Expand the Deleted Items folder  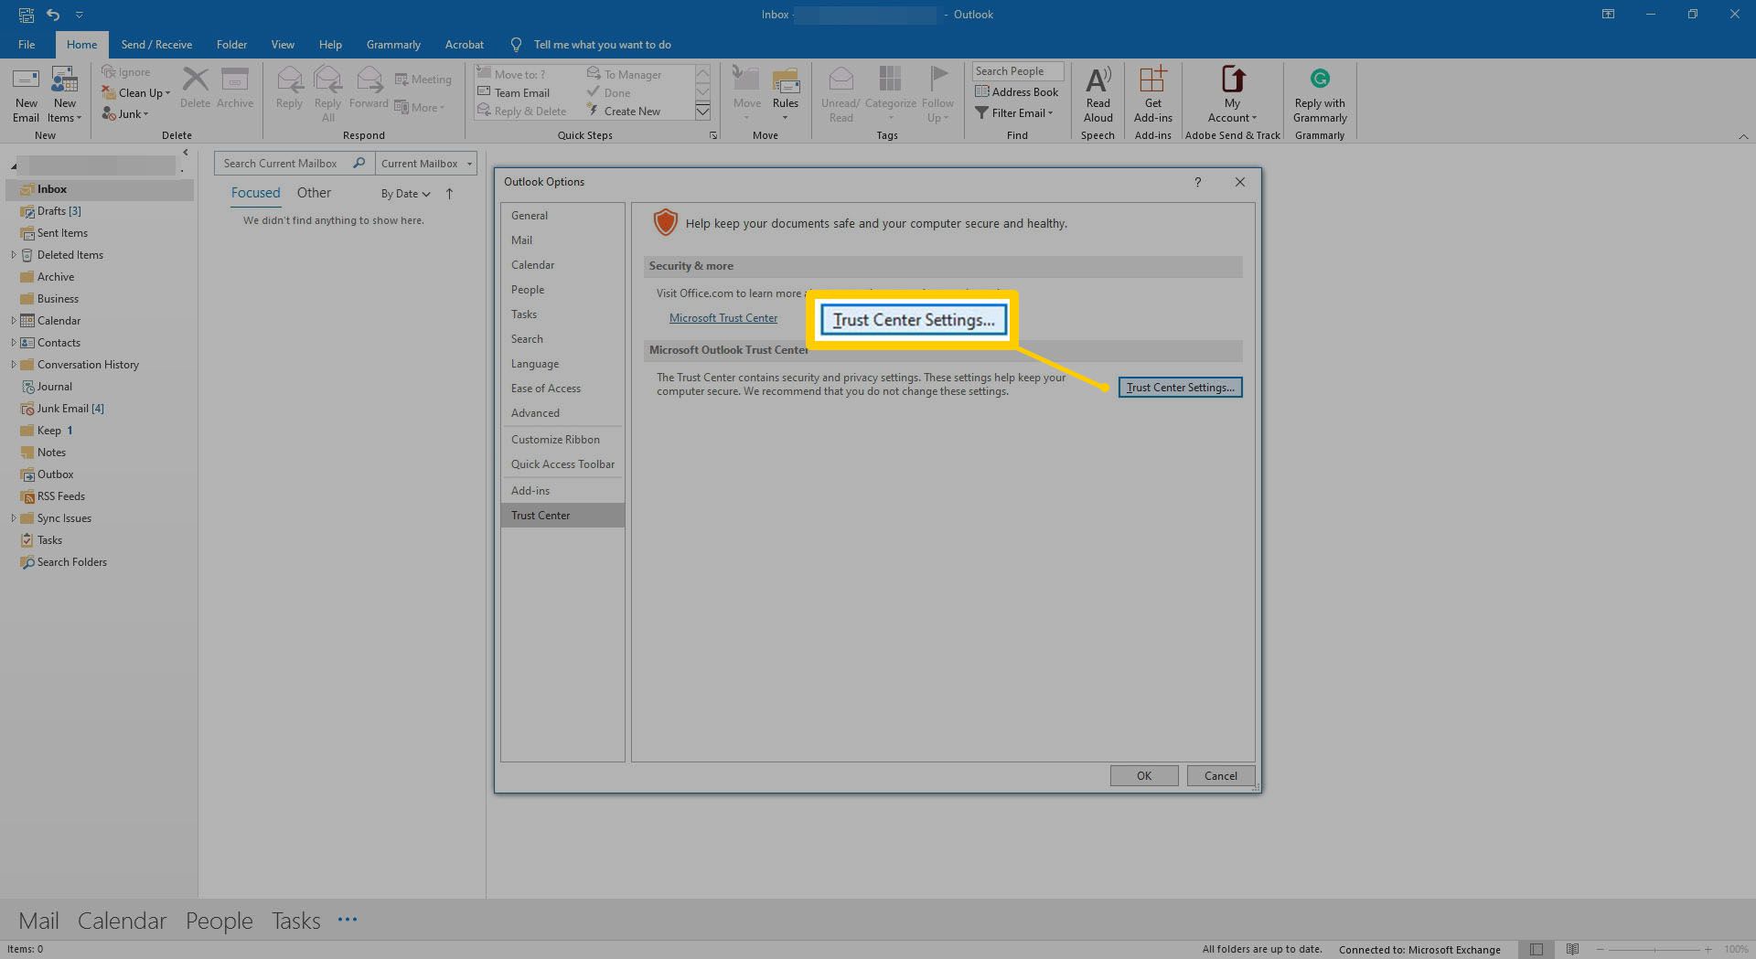pyautogui.click(x=13, y=255)
